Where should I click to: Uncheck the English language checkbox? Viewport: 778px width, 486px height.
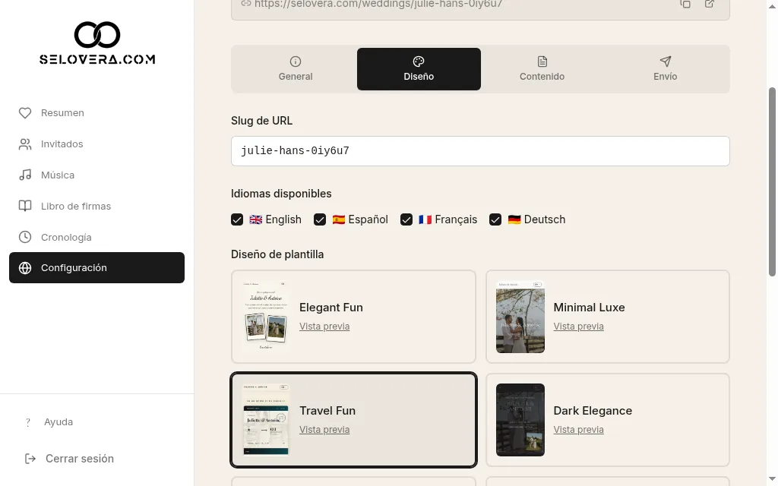coord(237,219)
